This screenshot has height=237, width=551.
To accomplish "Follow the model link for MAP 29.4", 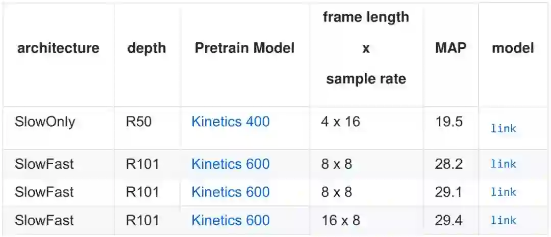I will point(503,220).
